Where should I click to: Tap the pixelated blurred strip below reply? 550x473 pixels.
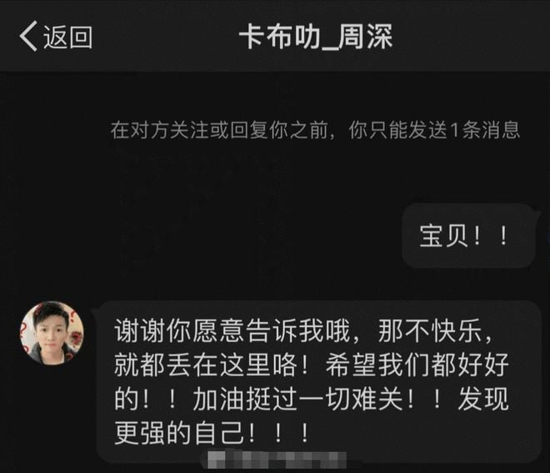click(x=277, y=460)
